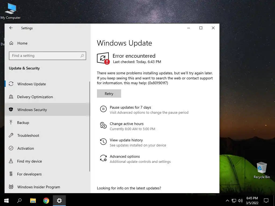Click the house icon beside Home
The width and height of the screenshot is (275, 206).
click(x=11, y=43)
